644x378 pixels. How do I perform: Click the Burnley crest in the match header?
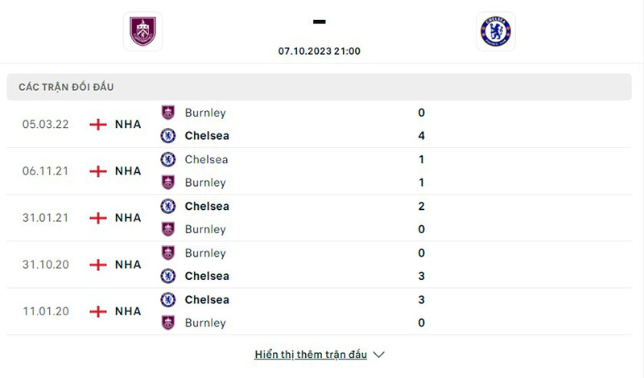pos(142,31)
